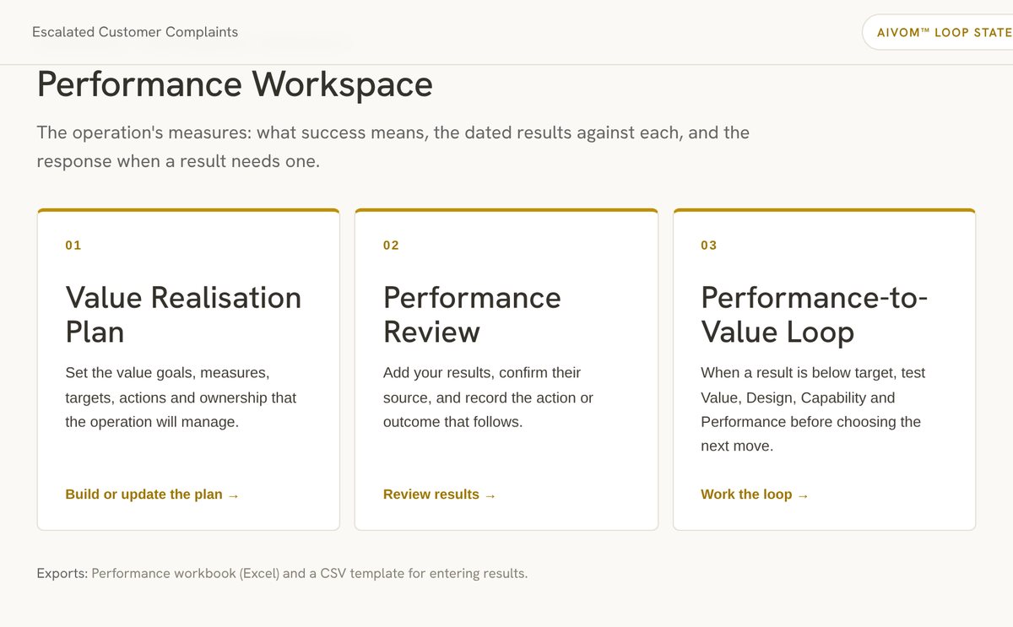Open the Escalated Customer Complaints breadcrumb
Image resolution: width=1013 pixels, height=627 pixels.
(135, 32)
